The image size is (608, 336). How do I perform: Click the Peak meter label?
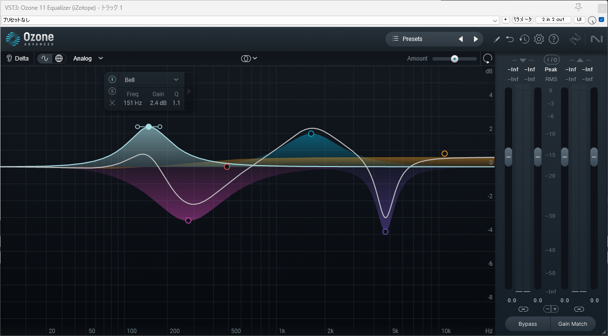tap(551, 70)
